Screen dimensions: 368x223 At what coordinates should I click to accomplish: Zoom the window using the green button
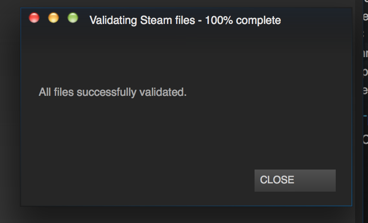73,18
